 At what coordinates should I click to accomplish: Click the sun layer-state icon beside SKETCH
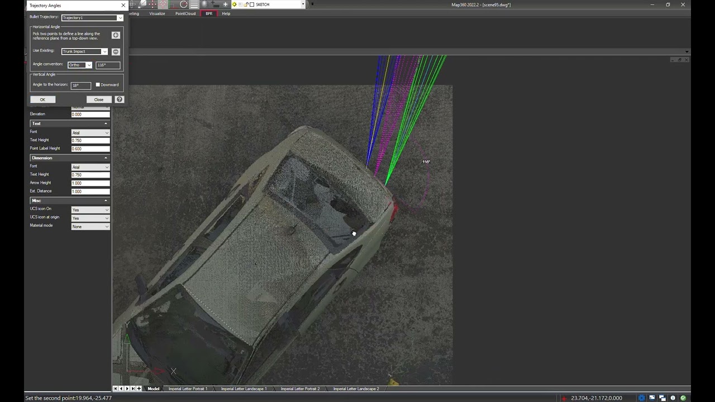234,4
